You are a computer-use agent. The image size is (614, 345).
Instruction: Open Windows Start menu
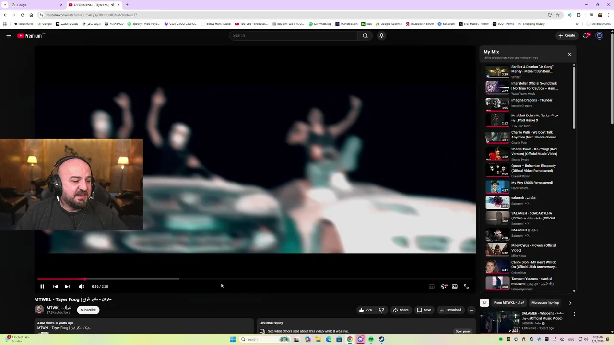click(233, 339)
